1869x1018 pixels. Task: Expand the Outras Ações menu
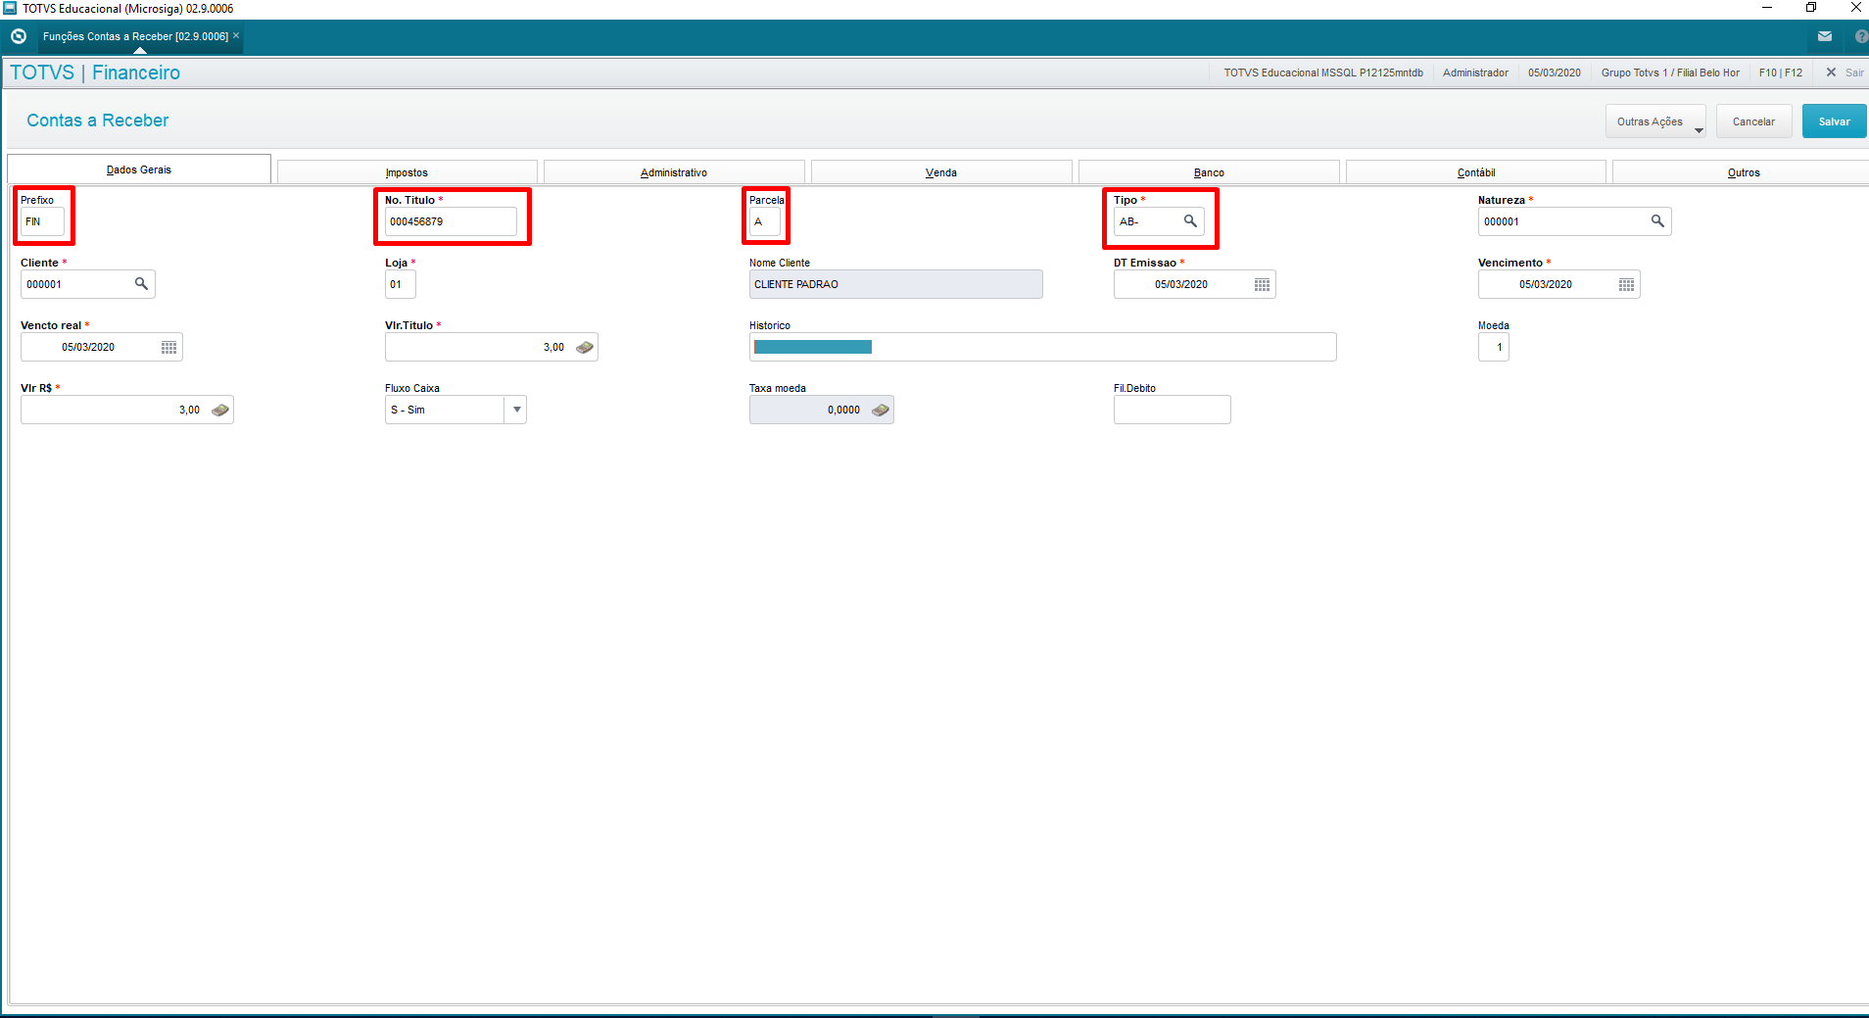[x=1655, y=121]
